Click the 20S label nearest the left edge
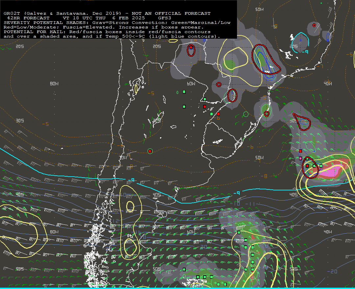Viewport: 355px width, 289px height. (20, 46)
